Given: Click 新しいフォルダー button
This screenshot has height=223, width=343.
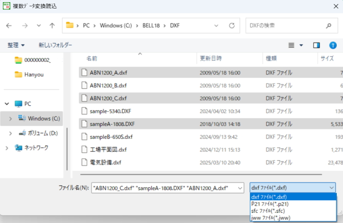Looking at the screenshot, I should click(55, 45).
